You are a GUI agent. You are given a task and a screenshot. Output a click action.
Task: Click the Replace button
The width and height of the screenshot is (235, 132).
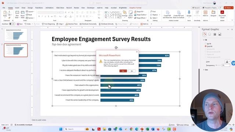(x=155, y=15)
